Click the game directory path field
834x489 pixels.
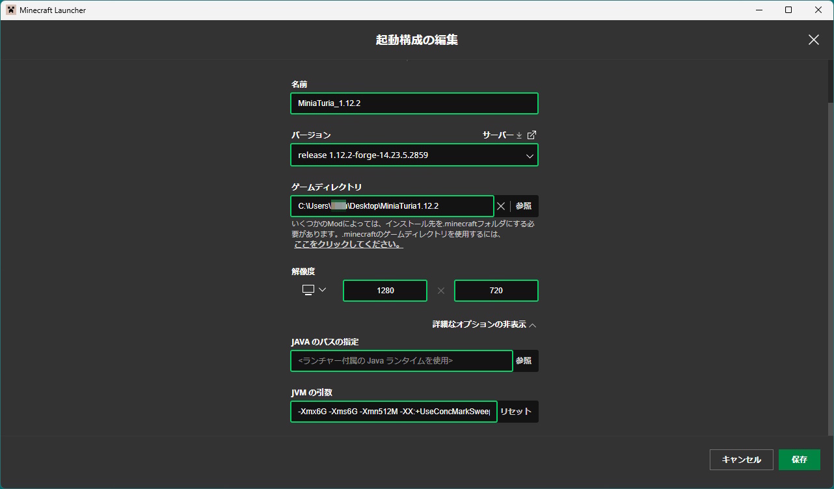392,206
